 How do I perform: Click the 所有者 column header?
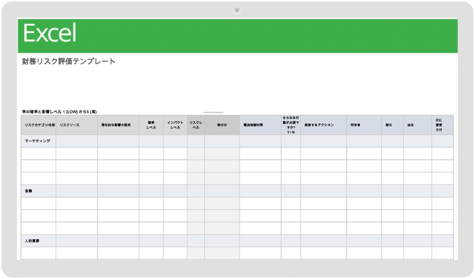coord(364,125)
